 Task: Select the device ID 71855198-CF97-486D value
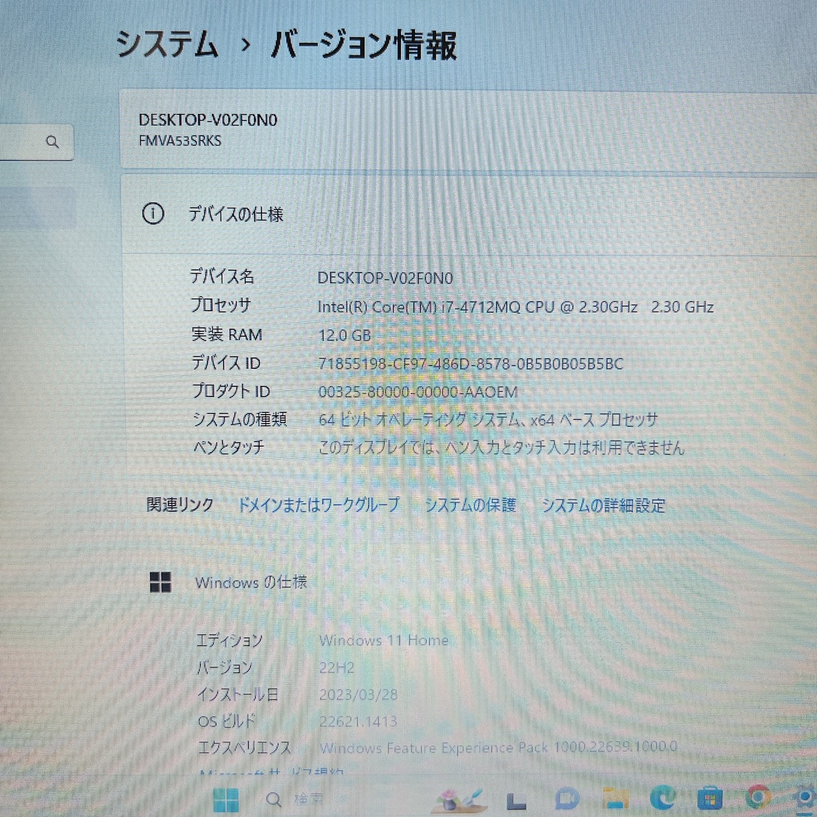point(470,364)
